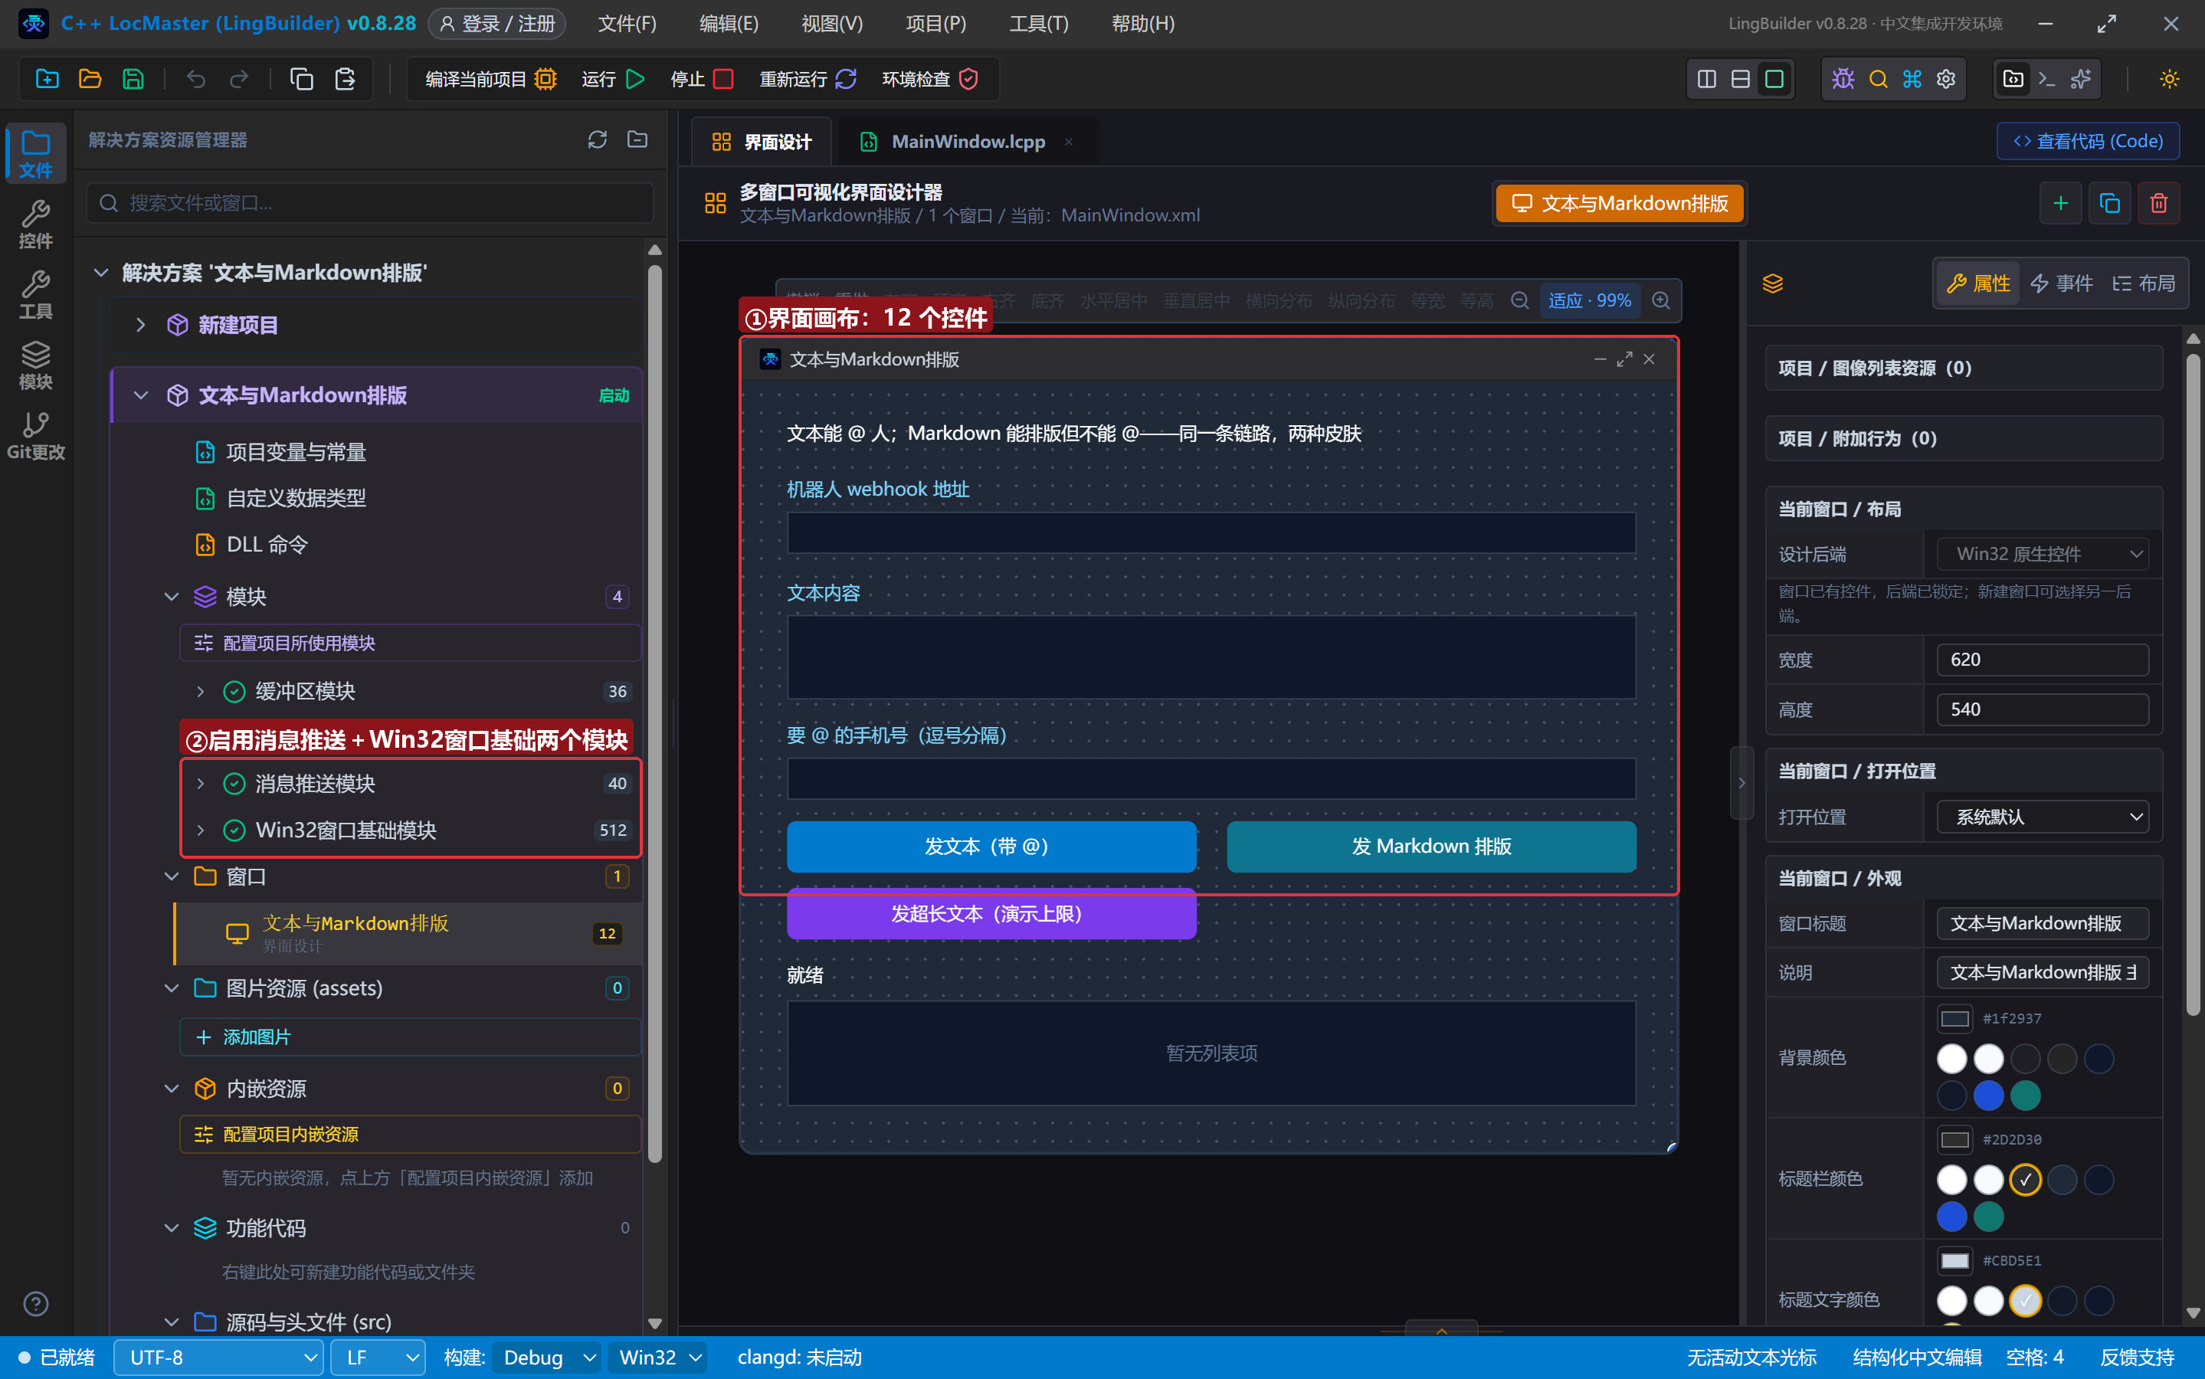The image size is (2205, 1379).
Task: Open the help question mark icon
Action: pos(35,1303)
